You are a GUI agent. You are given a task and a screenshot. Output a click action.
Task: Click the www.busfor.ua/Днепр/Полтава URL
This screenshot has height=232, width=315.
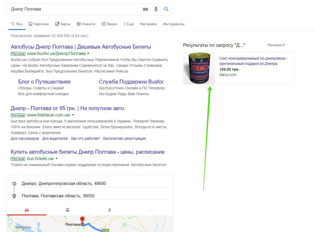click(x=56, y=54)
